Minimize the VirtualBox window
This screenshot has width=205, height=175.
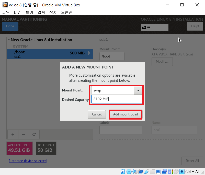pyautogui.click(x=167, y=5)
